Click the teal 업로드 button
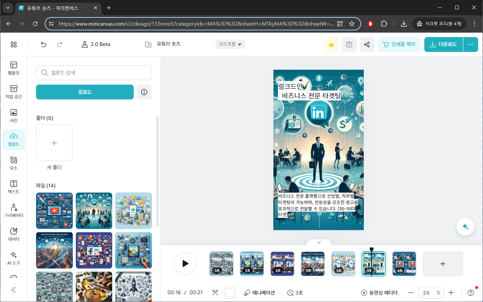Screen dimensions: 483x302 point(85,92)
